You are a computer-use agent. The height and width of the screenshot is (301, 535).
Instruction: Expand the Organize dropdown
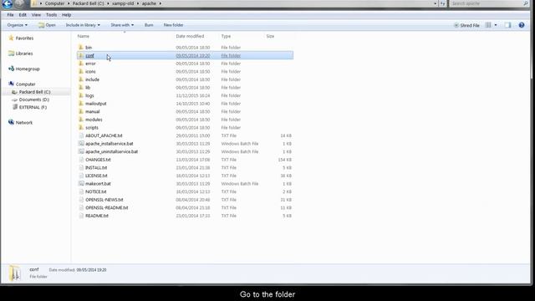(17, 25)
